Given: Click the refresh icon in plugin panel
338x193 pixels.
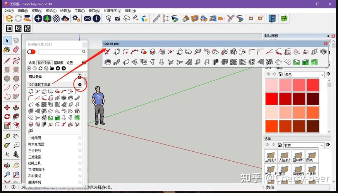Looking at the screenshot, I should point(40,68).
